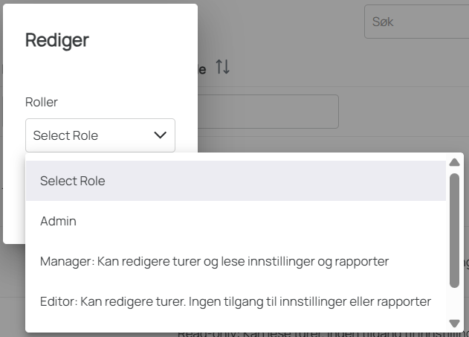
Task: Click the Roller field label
Action: [42, 102]
